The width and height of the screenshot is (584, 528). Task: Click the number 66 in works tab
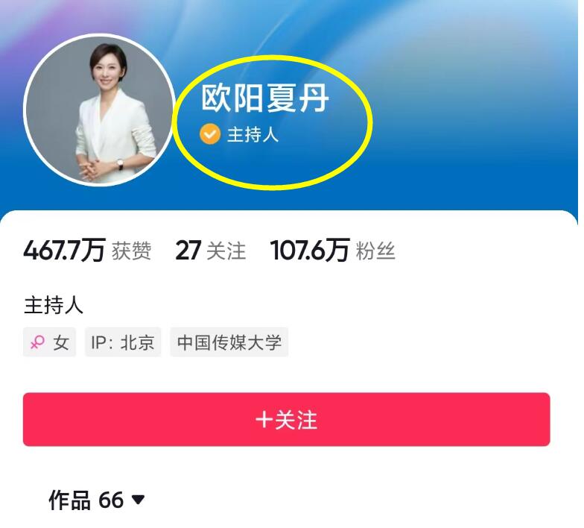[110, 500]
